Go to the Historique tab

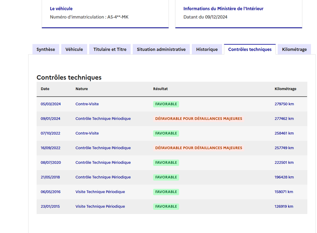[207, 49]
